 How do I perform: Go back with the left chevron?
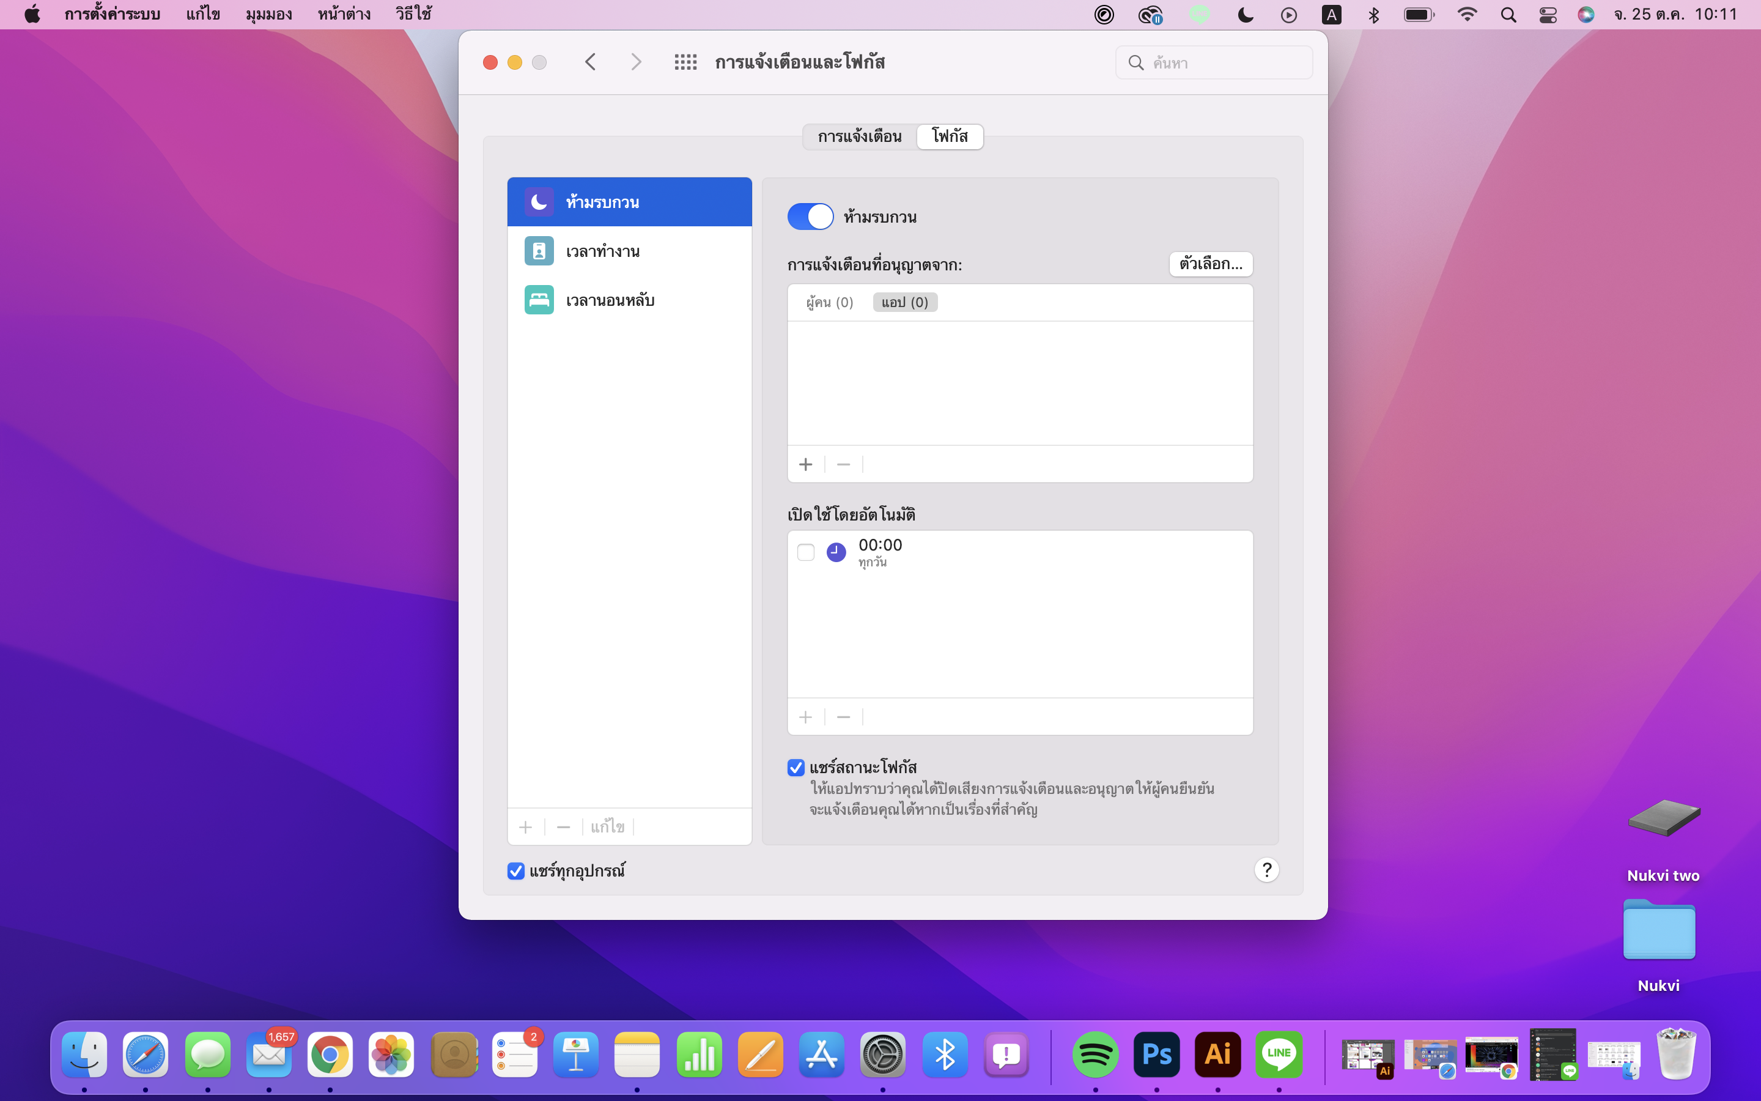click(590, 62)
